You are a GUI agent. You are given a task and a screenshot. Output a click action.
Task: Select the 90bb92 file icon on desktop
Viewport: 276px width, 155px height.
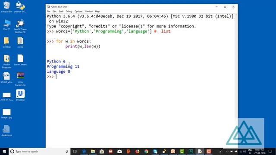point(7,77)
